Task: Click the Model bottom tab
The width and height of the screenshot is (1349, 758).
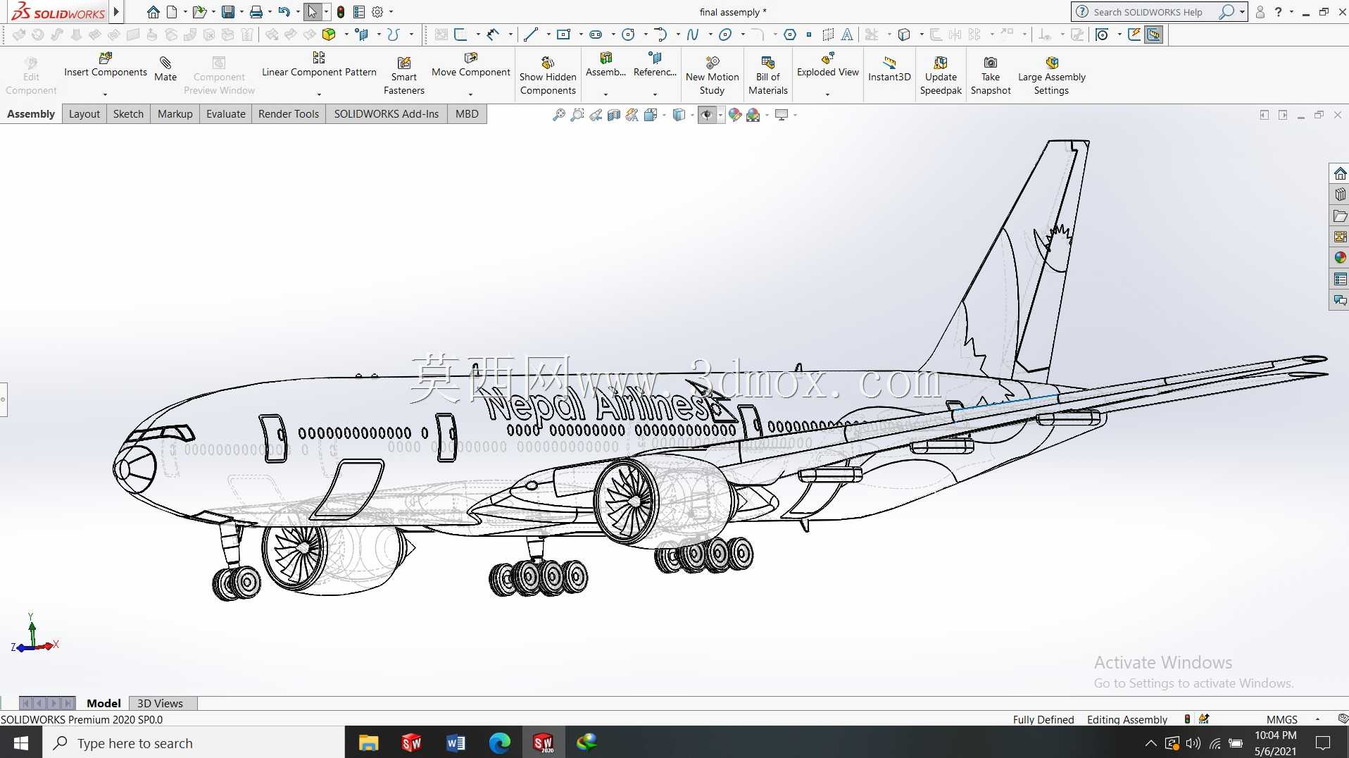Action: click(103, 703)
